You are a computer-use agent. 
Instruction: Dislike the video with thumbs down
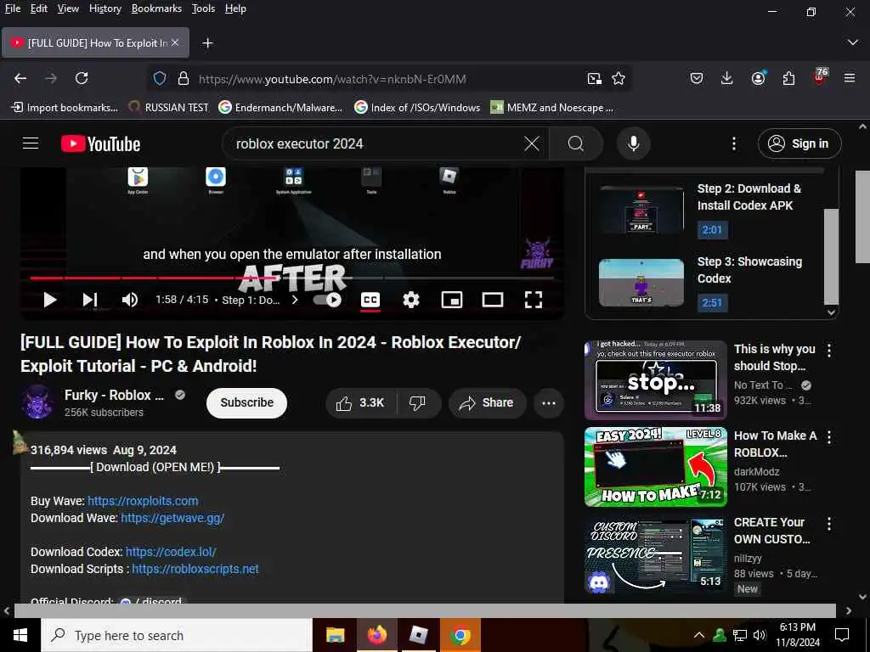pyautogui.click(x=417, y=403)
